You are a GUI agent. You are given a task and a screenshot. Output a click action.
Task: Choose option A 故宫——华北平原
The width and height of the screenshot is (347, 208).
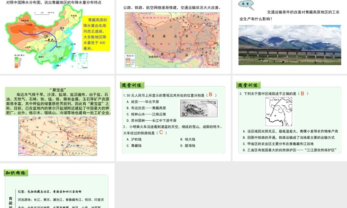pyautogui.click(x=143, y=102)
